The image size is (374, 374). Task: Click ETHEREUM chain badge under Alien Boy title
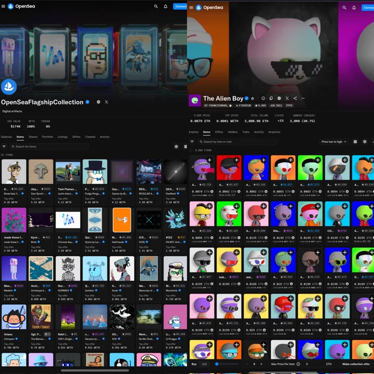(x=243, y=106)
